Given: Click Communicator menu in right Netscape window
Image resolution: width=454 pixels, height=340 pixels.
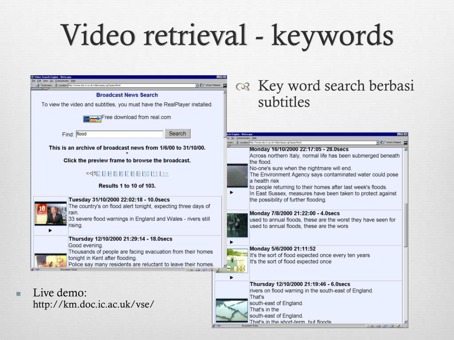Looking at the screenshot, I should [243, 138].
